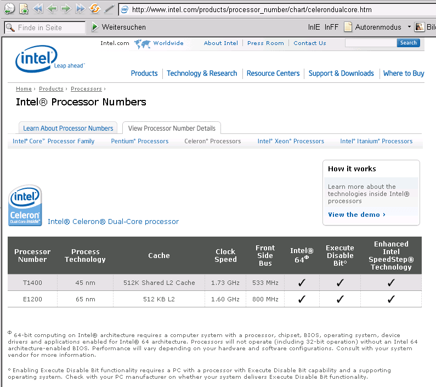Click the Intel Celeron Dual-Core badge
Screen dimensions: 436x387
pos(25,205)
